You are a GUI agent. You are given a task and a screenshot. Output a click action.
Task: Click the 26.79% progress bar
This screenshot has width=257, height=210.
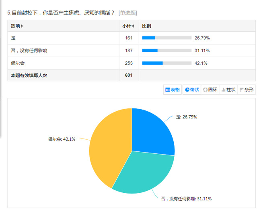click(167, 38)
